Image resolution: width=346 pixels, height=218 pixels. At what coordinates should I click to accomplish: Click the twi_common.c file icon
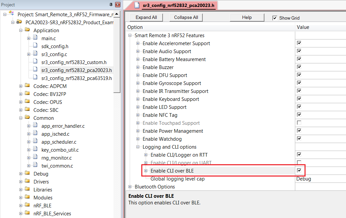(35, 165)
